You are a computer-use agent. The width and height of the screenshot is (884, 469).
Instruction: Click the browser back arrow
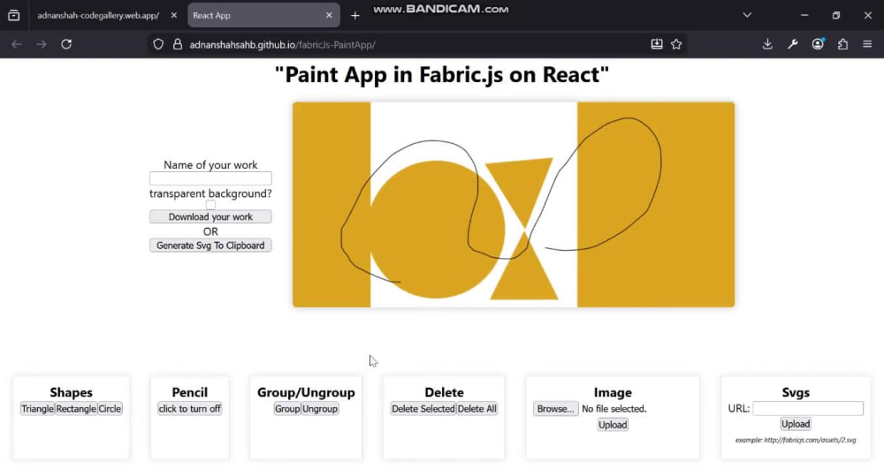pyautogui.click(x=16, y=44)
